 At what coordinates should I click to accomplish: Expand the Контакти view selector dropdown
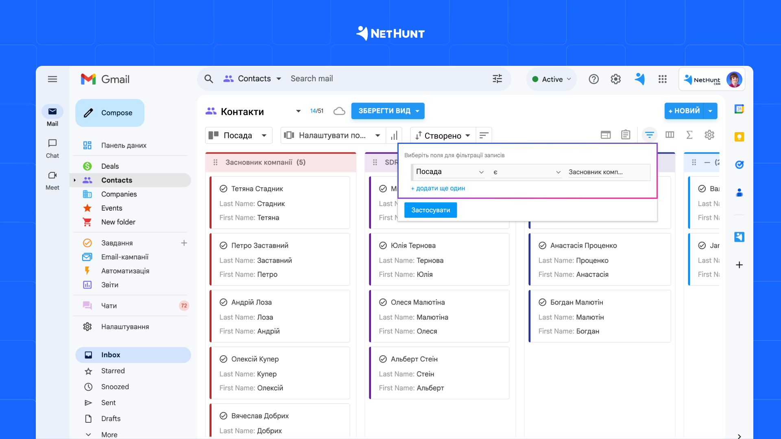[x=298, y=111]
